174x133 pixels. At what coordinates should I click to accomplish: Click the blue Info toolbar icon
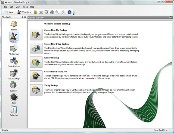(70, 12)
